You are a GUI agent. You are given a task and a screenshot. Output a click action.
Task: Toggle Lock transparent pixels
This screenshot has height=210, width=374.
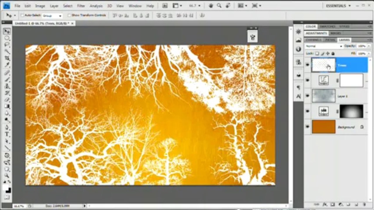tap(317, 54)
